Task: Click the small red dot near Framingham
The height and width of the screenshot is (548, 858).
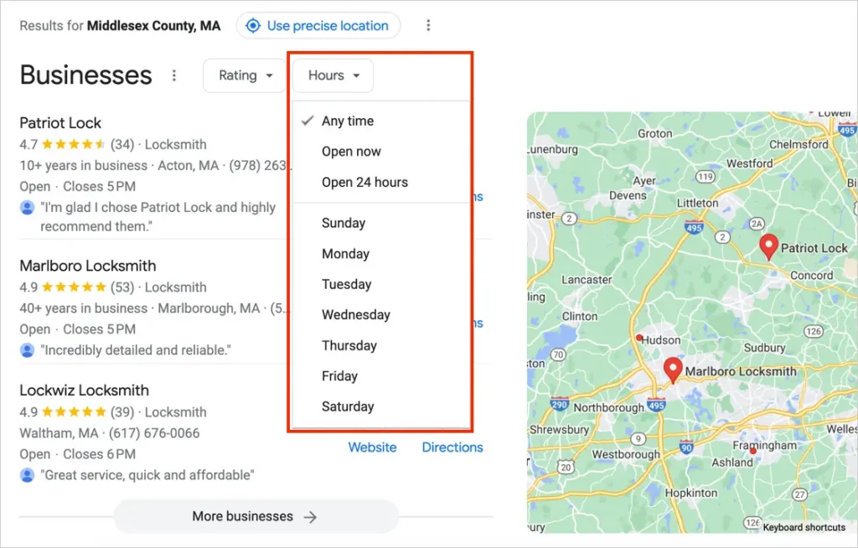Action: (753, 451)
